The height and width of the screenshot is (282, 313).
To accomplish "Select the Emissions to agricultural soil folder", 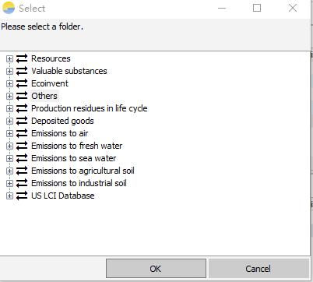I will pos(83,171).
